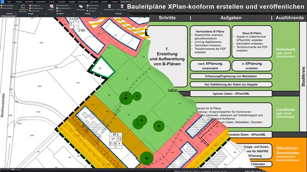
Task: Open the application menu button in the top-left corner
Action: [x=2, y=2]
